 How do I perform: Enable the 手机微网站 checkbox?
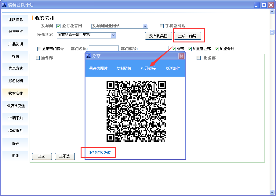pos(162,26)
